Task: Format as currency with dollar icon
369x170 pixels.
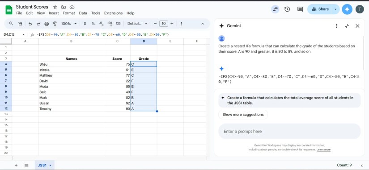Action: coord(85,24)
